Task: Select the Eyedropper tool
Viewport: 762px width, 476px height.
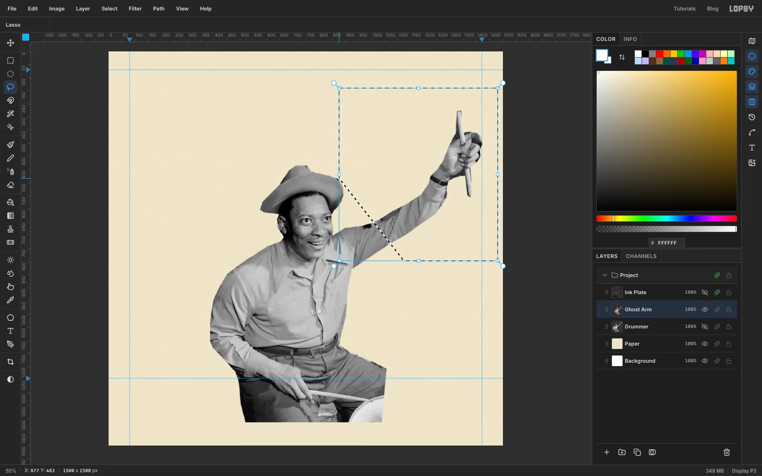Action: (x=10, y=300)
